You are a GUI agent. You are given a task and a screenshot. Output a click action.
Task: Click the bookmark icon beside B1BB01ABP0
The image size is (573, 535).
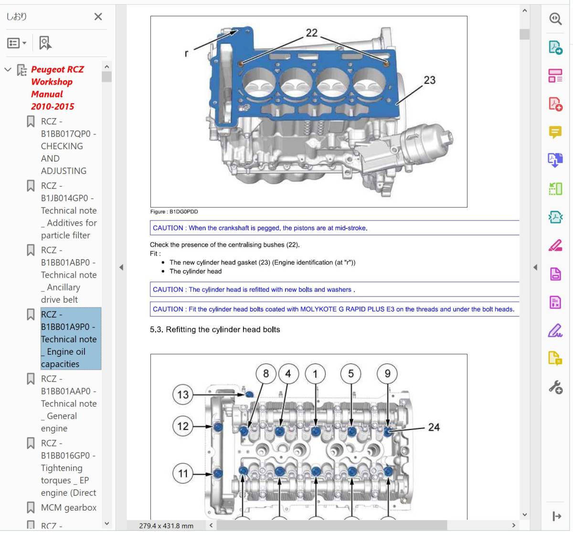pyautogui.click(x=31, y=250)
